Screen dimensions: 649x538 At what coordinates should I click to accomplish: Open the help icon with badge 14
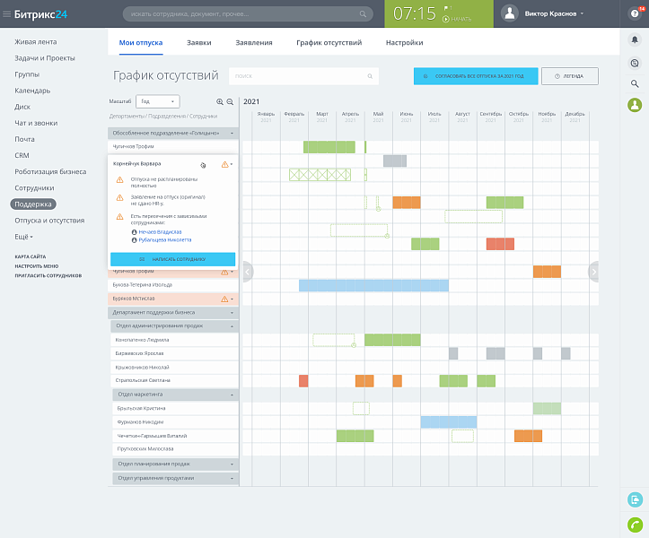634,13
